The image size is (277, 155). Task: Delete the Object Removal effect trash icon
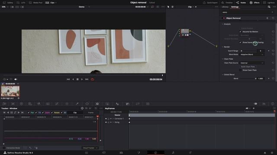267,18
